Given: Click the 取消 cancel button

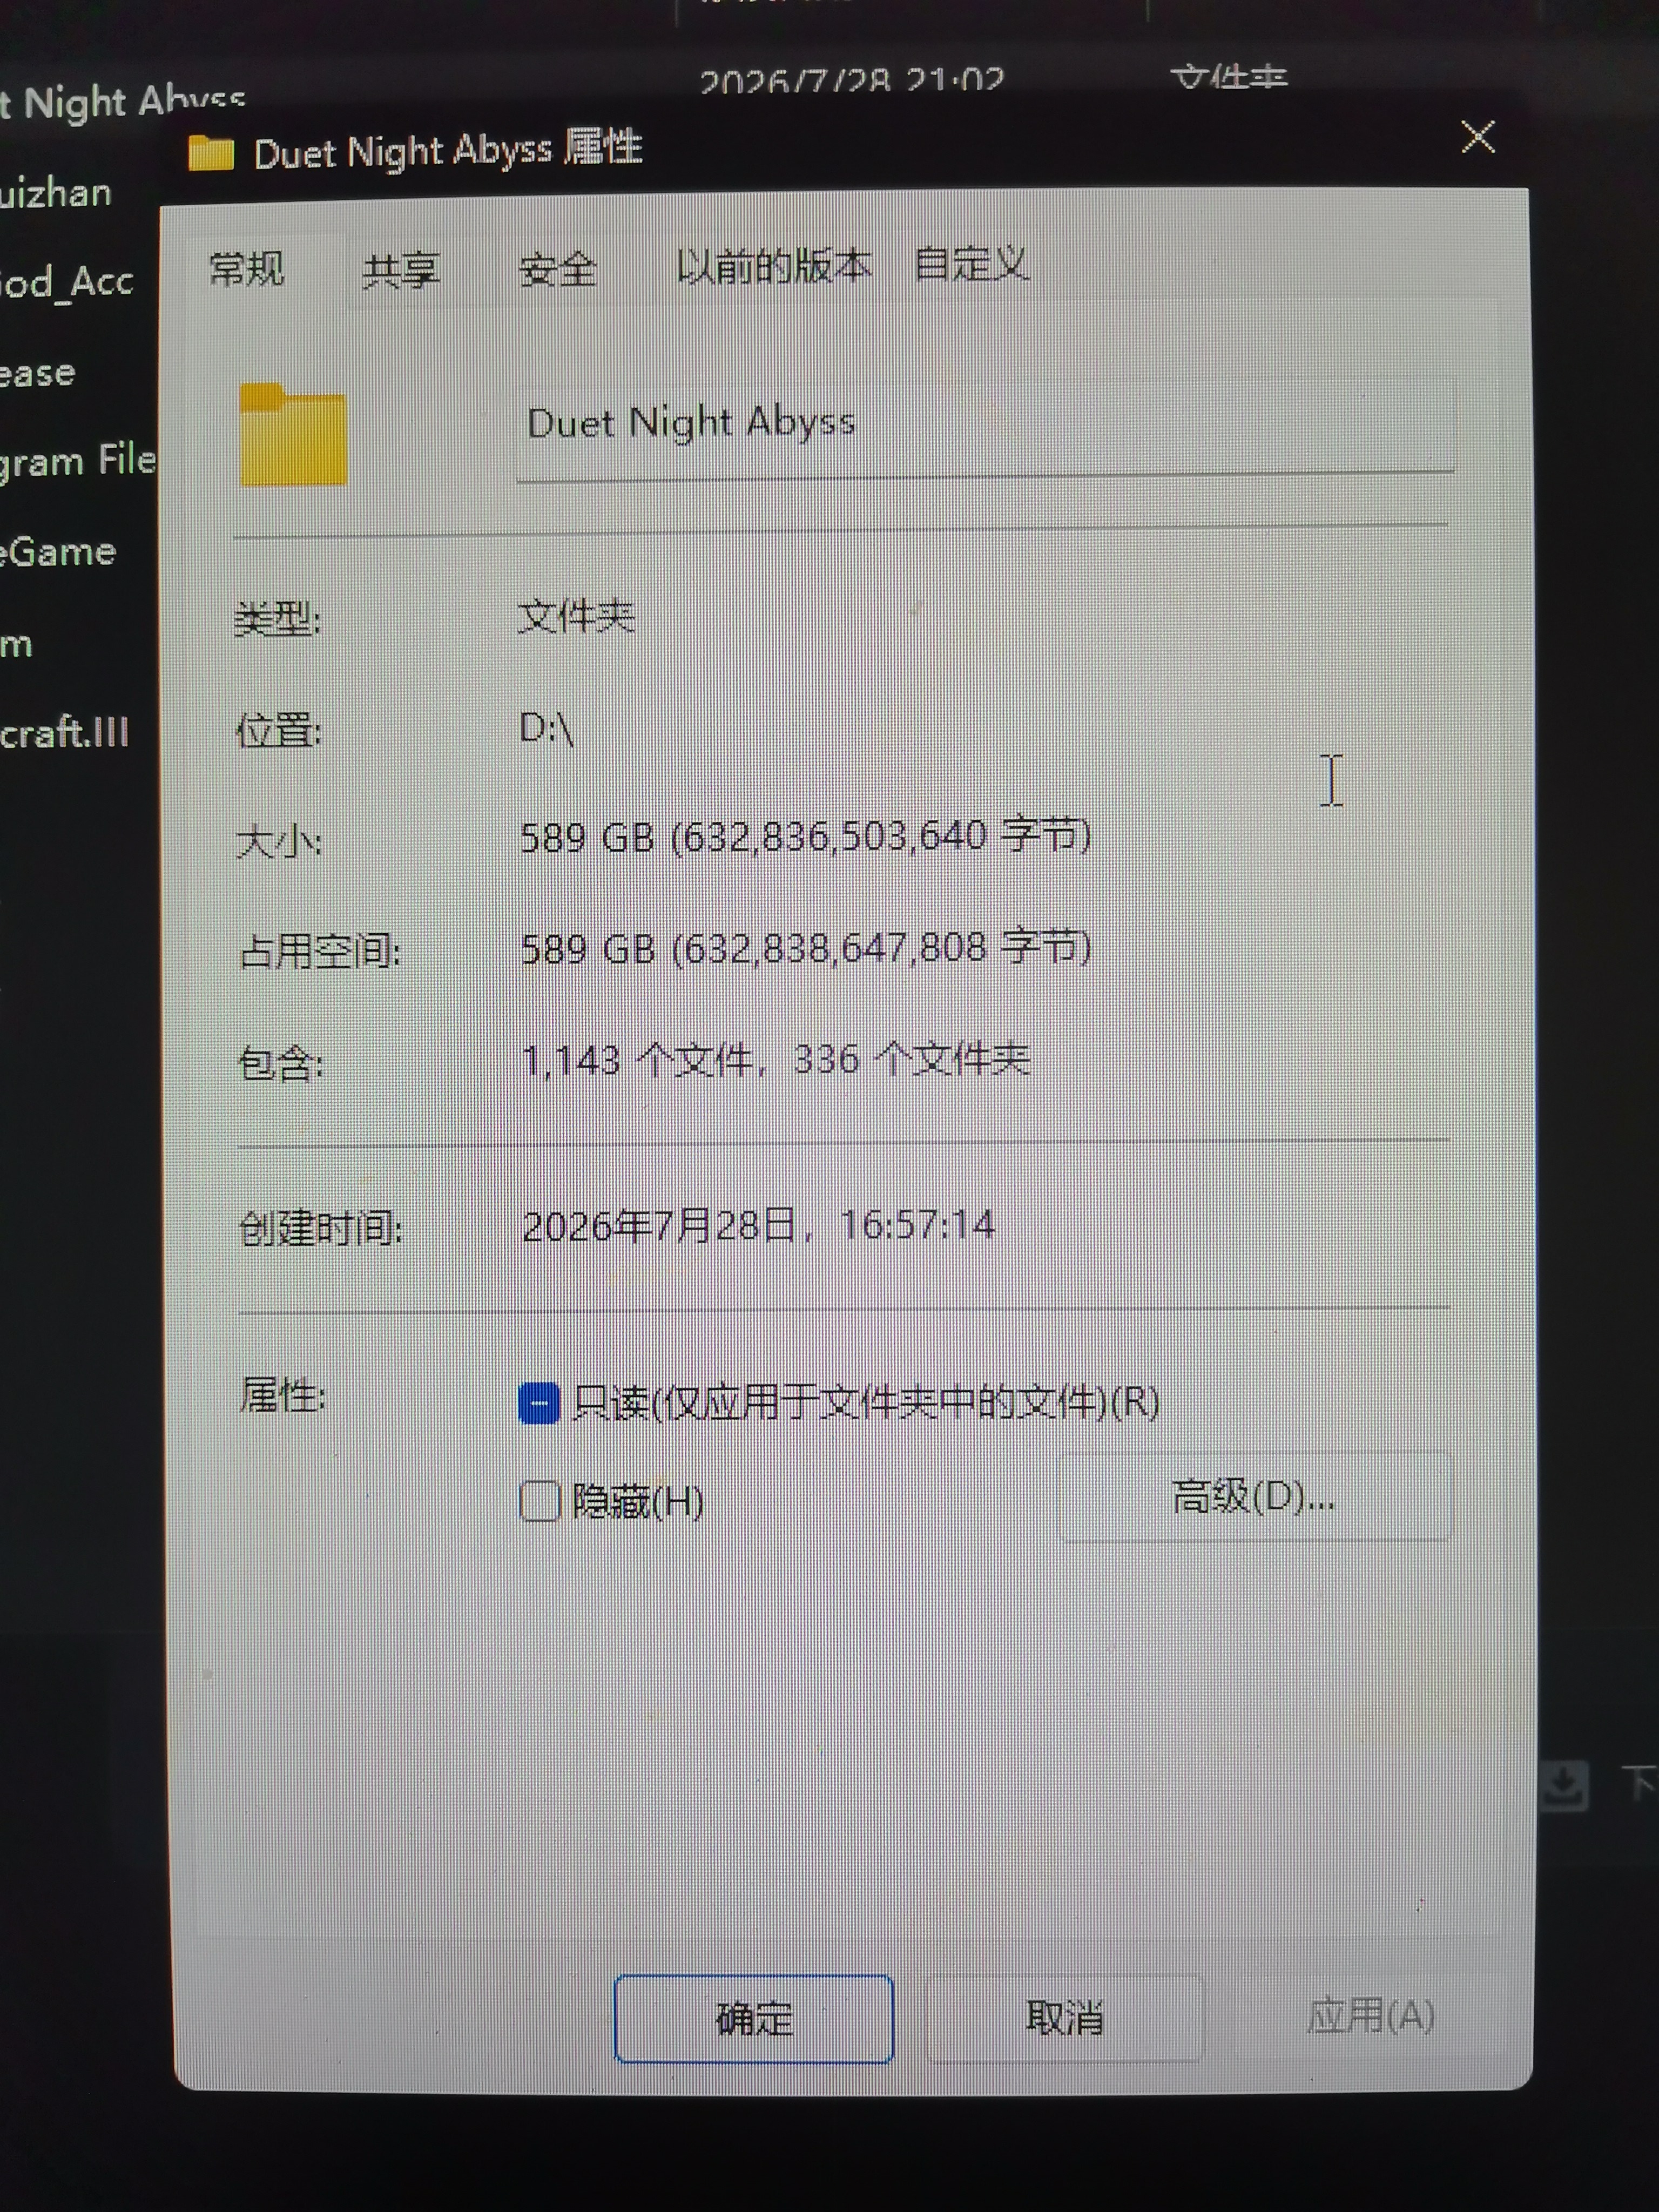Looking at the screenshot, I should point(1065,2017).
